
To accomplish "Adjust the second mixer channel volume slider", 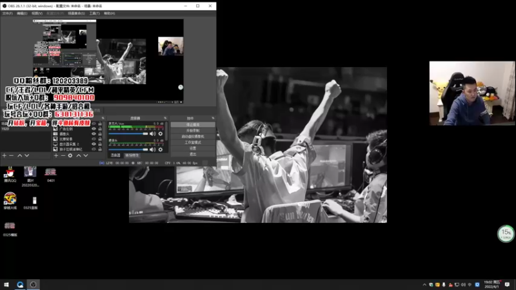I will [x=128, y=150].
